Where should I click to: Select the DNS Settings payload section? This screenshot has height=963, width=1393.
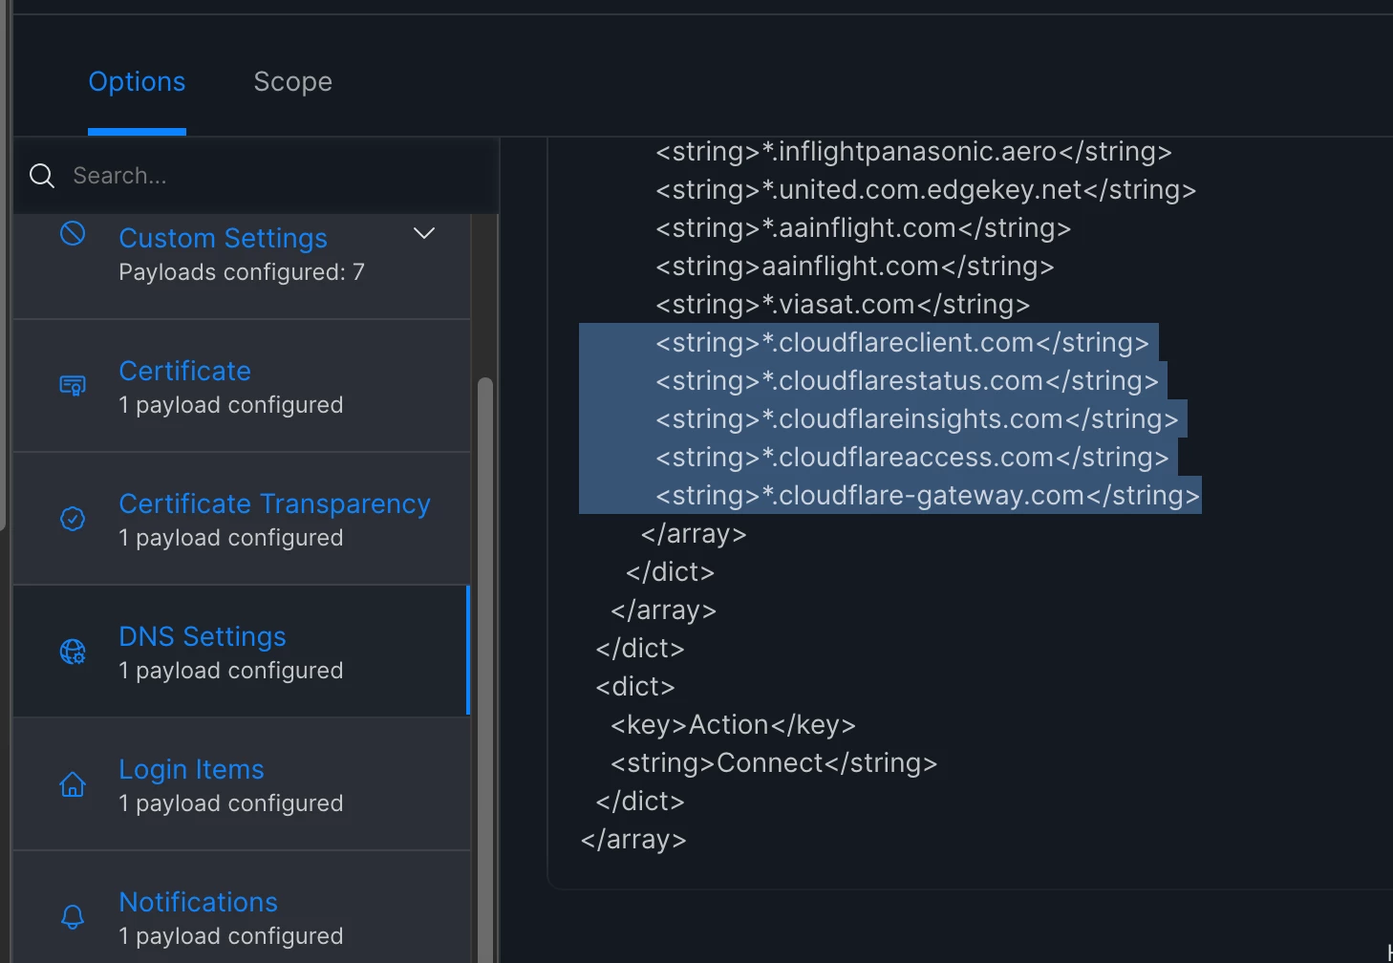[242, 652]
